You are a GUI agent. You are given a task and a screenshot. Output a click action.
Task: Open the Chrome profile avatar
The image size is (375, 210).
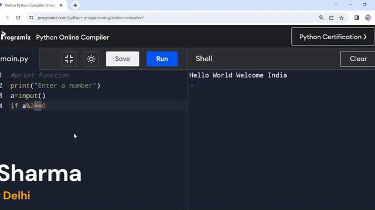click(368, 17)
